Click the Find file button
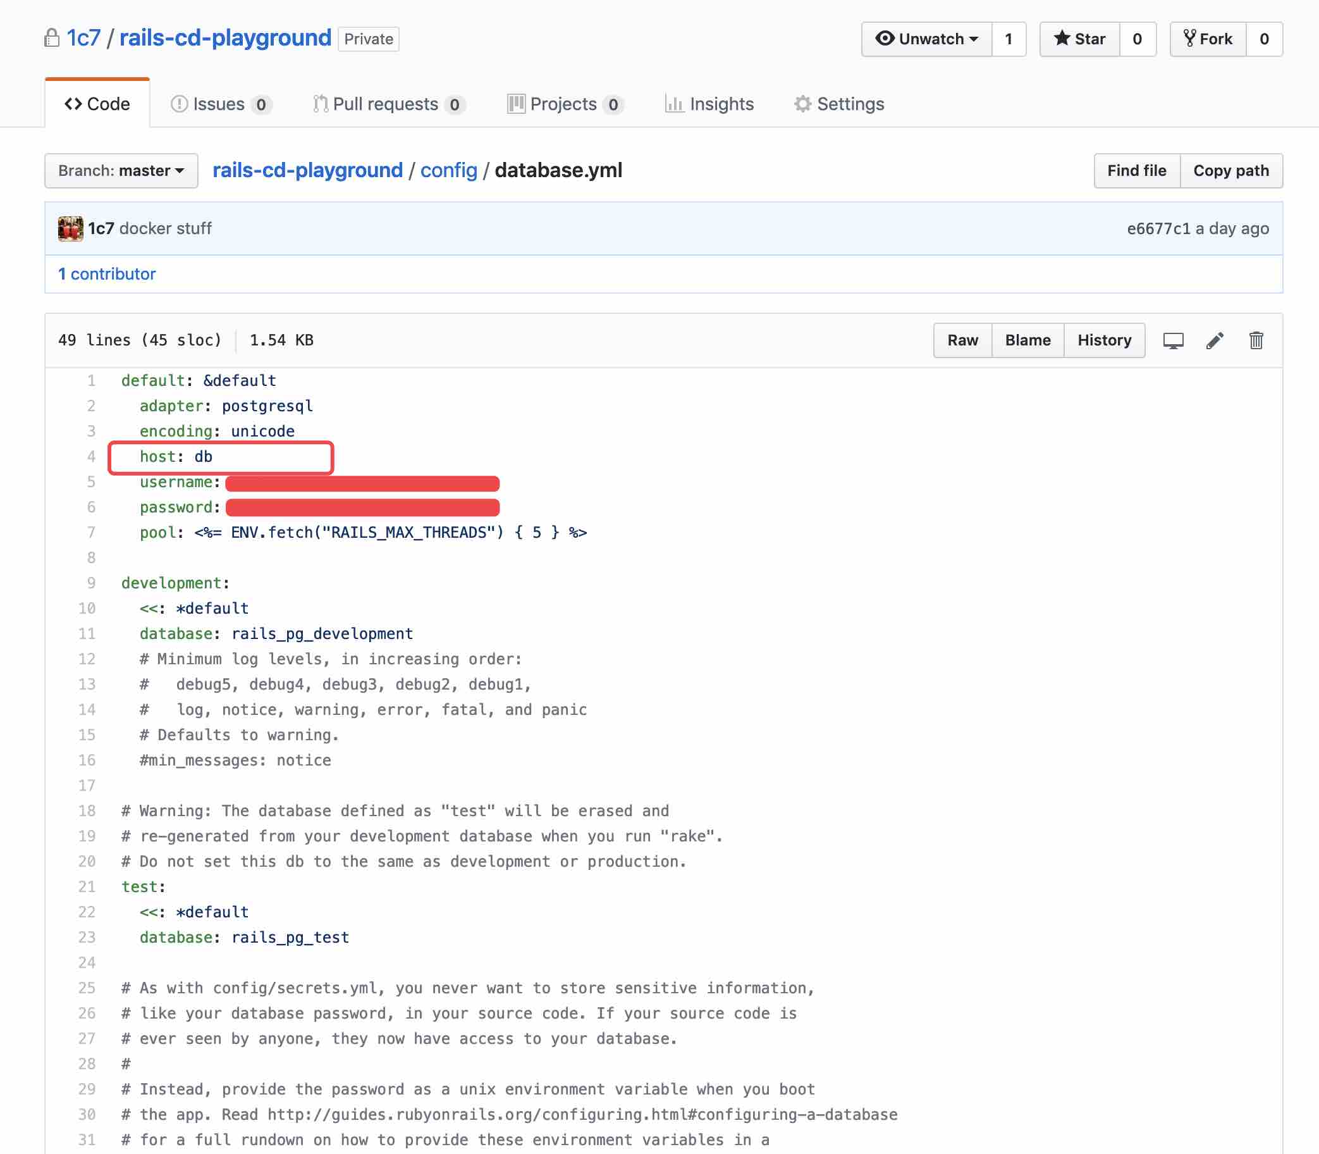This screenshot has width=1319, height=1154. click(x=1136, y=171)
